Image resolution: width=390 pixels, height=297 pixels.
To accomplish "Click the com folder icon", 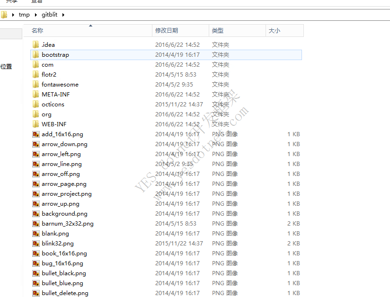I will [36, 65].
